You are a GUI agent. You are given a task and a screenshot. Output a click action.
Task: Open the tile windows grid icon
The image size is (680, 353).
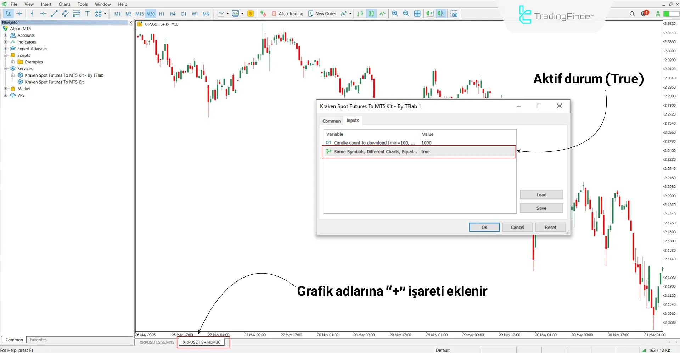(417, 13)
